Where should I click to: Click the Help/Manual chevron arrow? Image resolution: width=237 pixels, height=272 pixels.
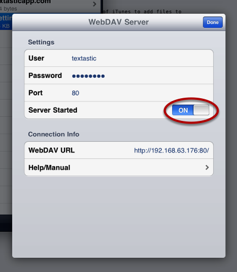(x=207, y=167)
